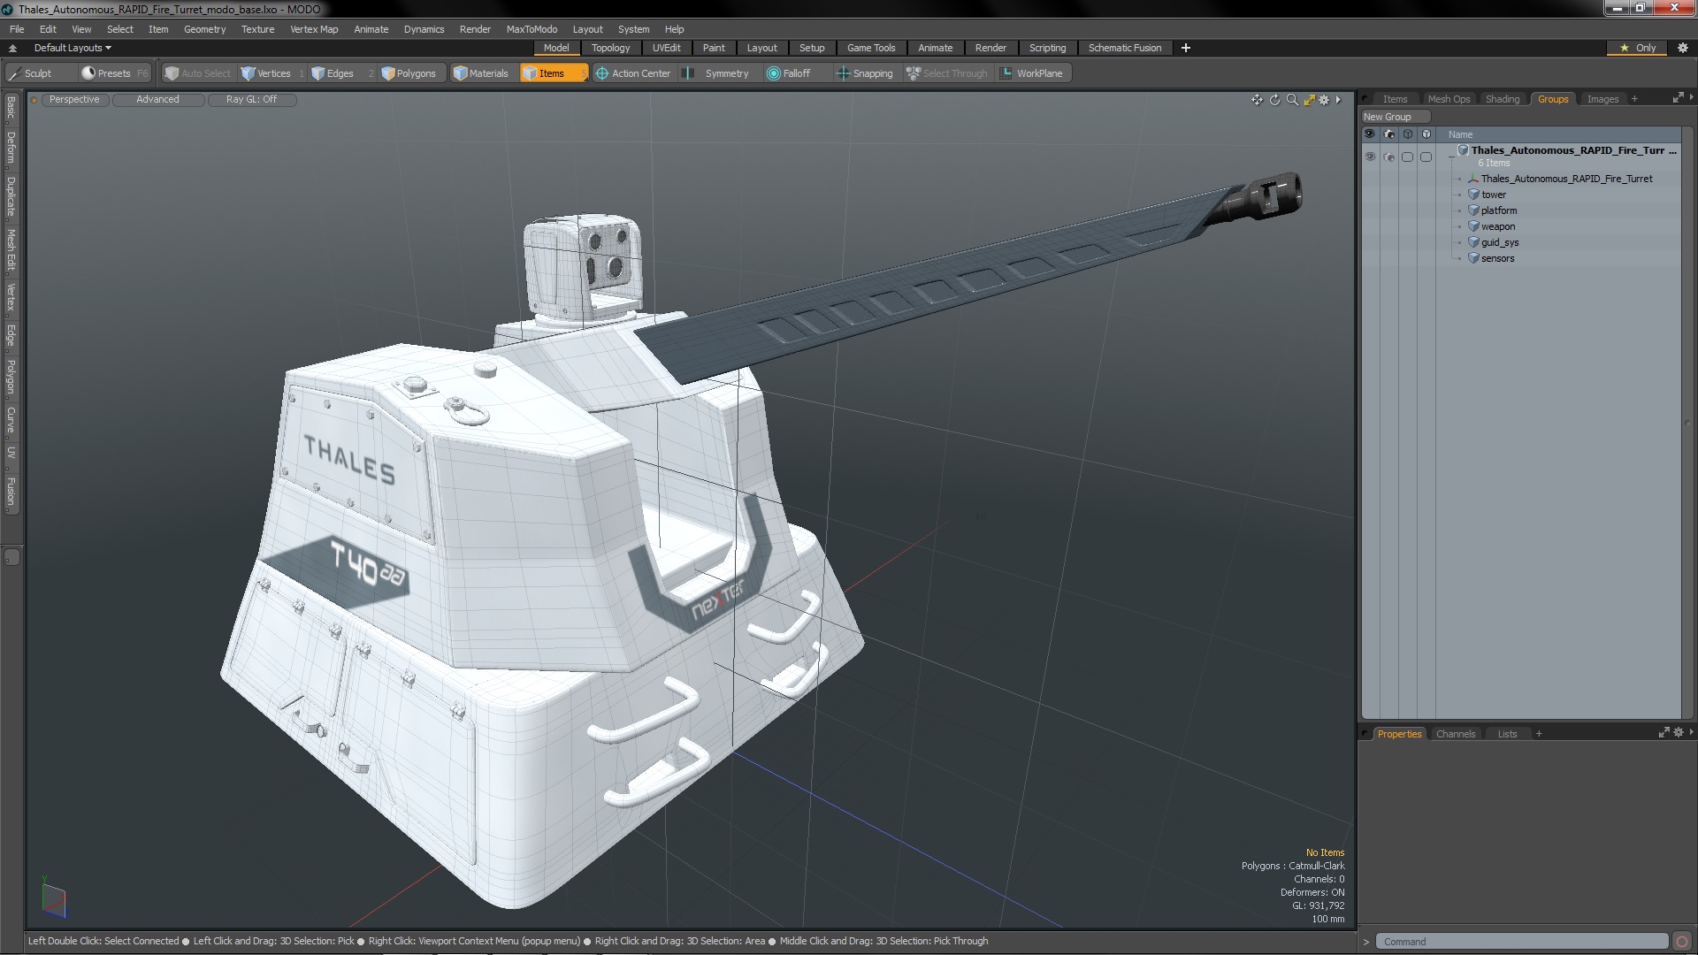The height and width of the screenshot is (955, 1698).
Task: Open the Channels tab
Action: [1455, 734]
